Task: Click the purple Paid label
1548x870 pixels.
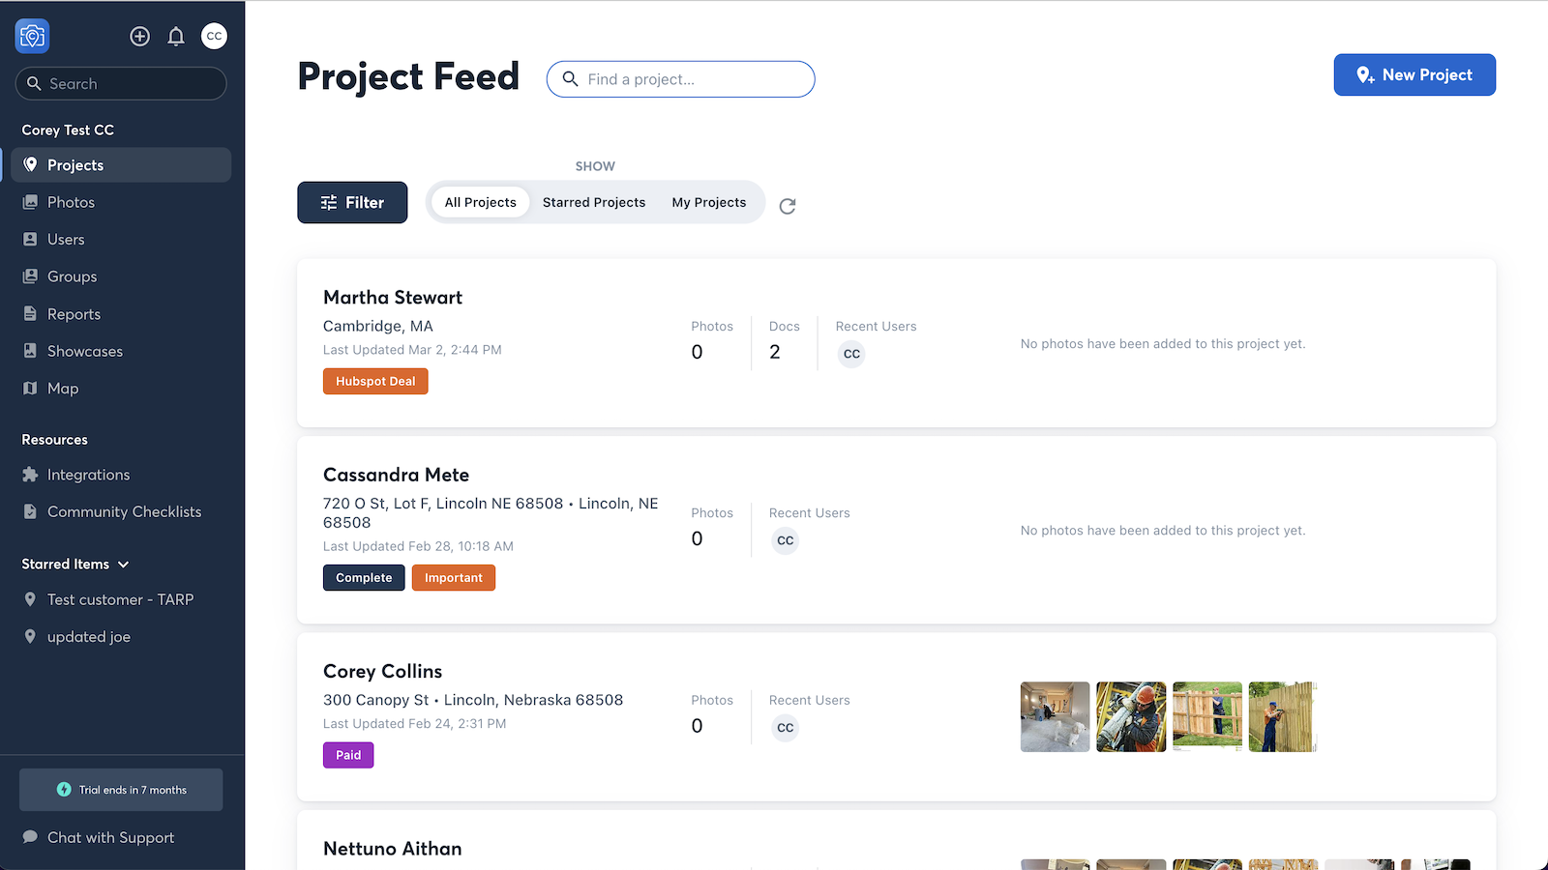Action: point(348,755)
